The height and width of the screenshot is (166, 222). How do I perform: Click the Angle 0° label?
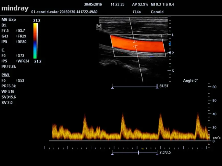190,80
